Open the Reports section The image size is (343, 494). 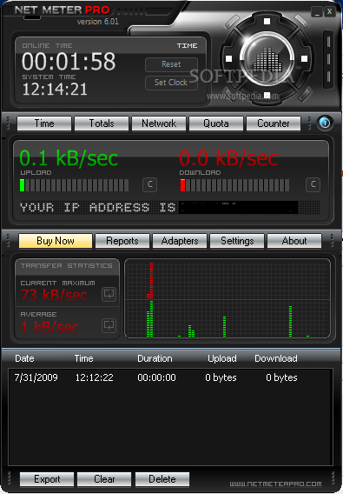coord(122,241)
